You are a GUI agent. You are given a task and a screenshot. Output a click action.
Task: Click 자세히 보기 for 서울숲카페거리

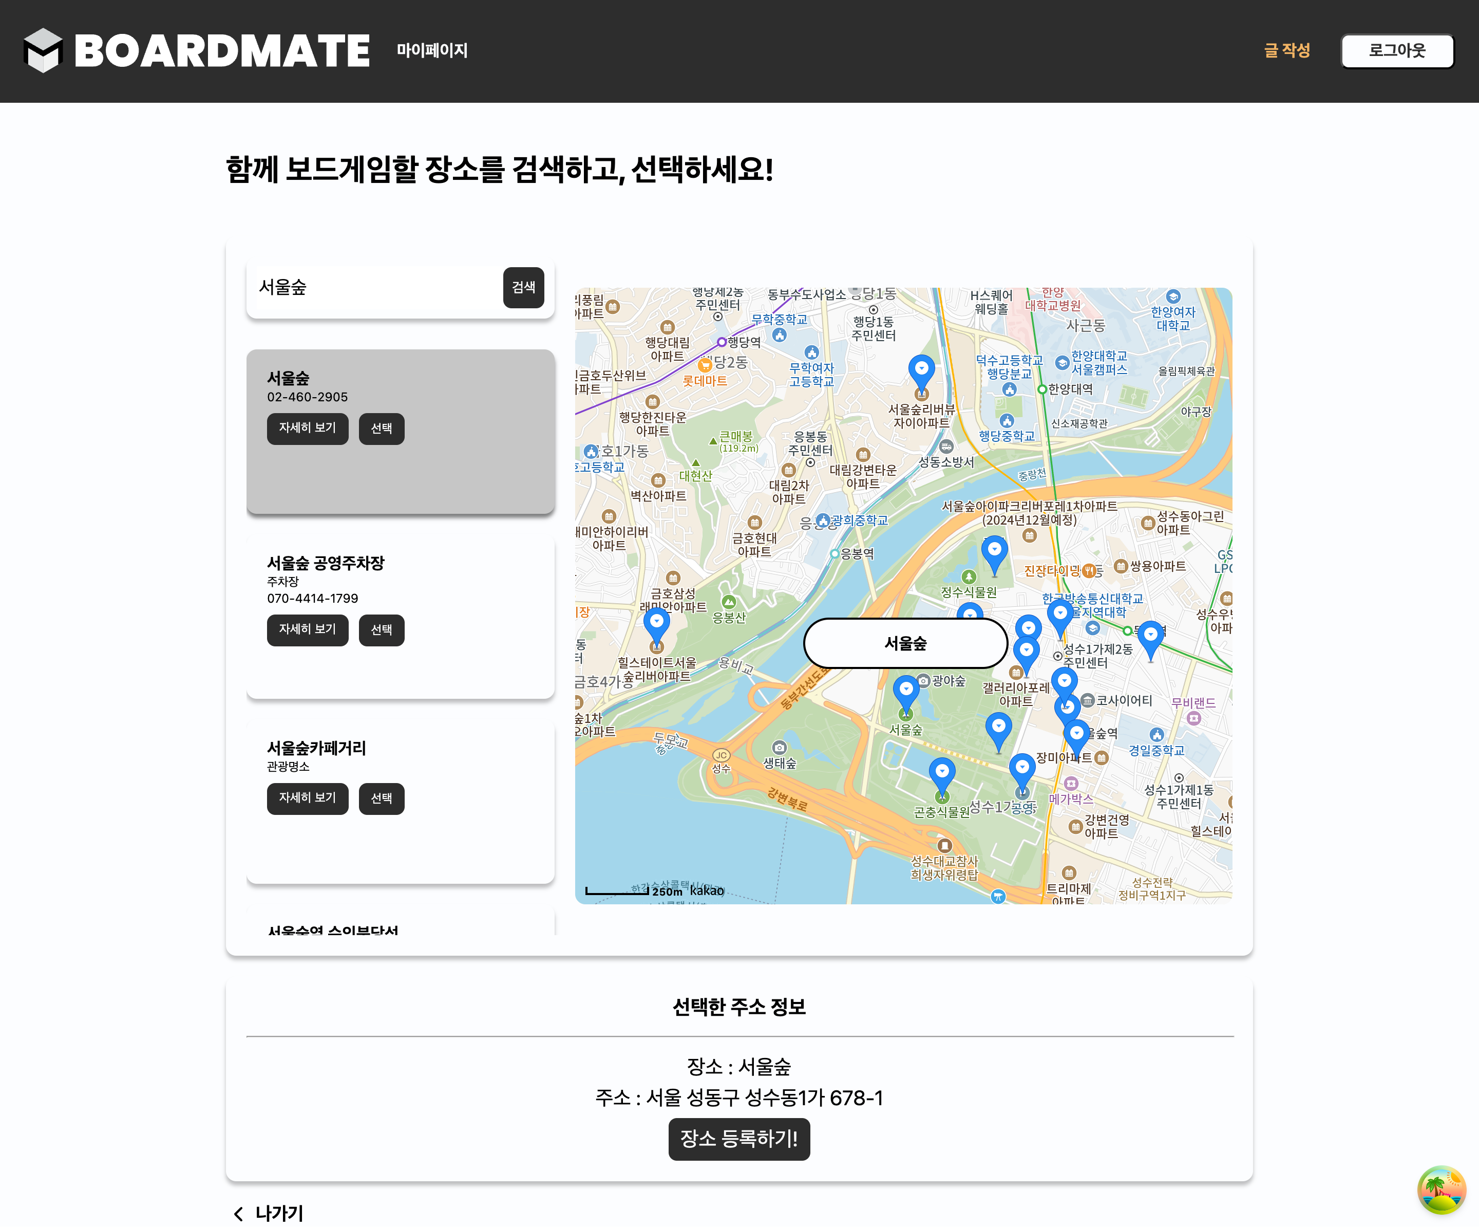(x=307, y=798)
